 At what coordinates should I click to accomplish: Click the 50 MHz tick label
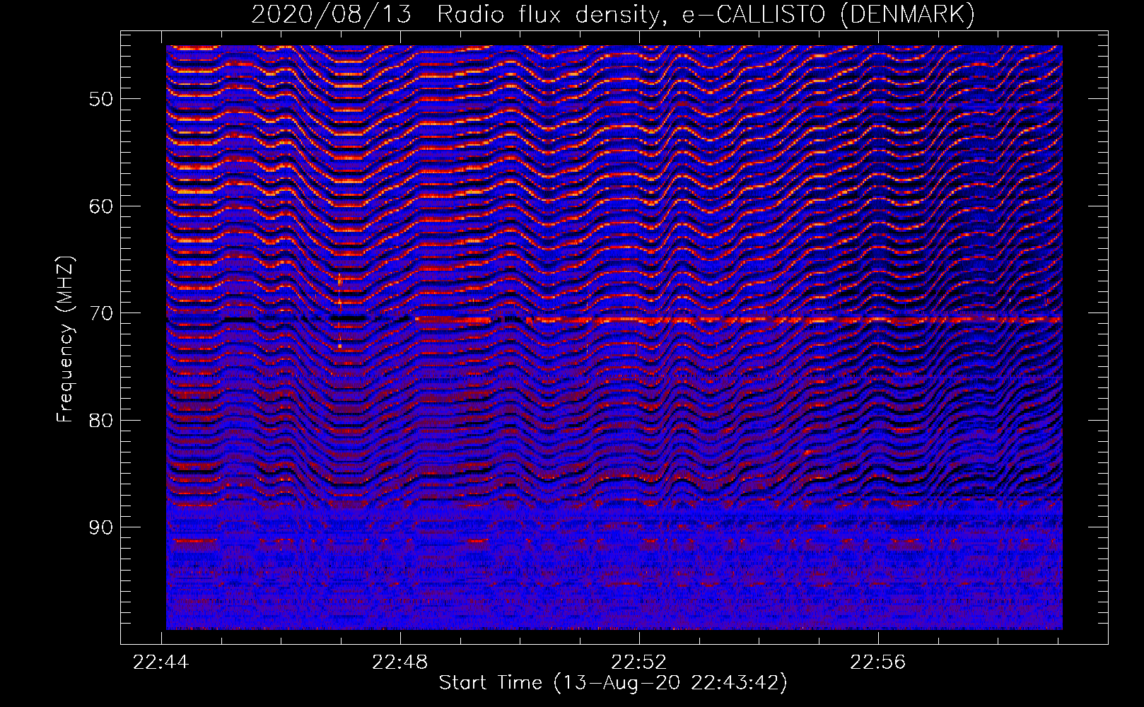tap(101, 98)
